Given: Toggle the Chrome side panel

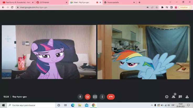Looking at the screenshot, I should click(x=171, y=7).
